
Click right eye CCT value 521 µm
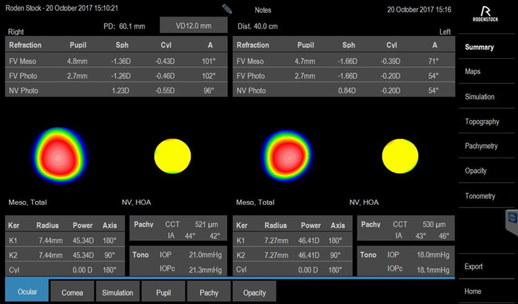tap(206, 224)
